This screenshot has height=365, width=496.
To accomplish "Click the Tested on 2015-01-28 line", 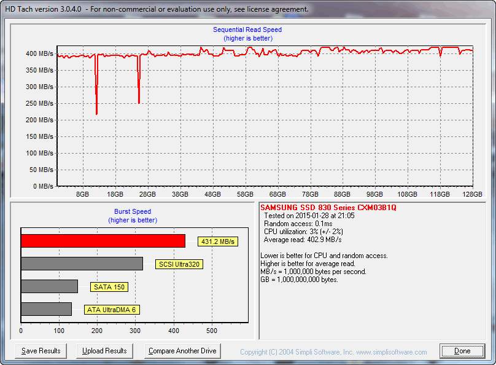I will pyautogui.click(x=309, y=216).
